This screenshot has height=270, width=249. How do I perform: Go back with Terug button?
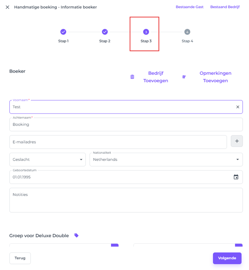(20, 258)
